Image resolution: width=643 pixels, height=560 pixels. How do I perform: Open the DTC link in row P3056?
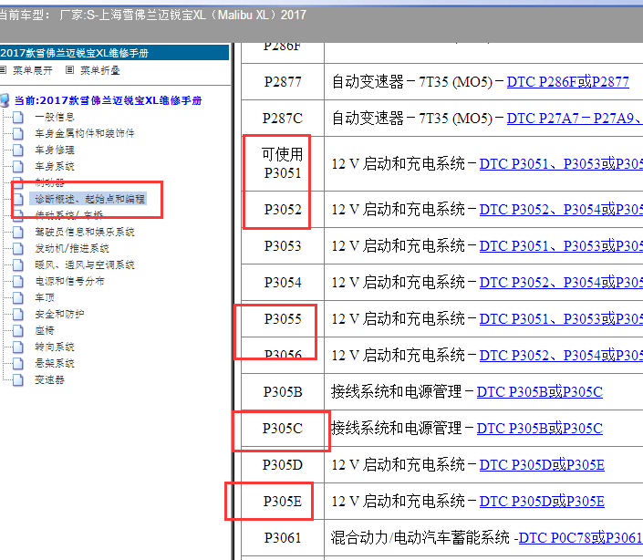[562, 356]
